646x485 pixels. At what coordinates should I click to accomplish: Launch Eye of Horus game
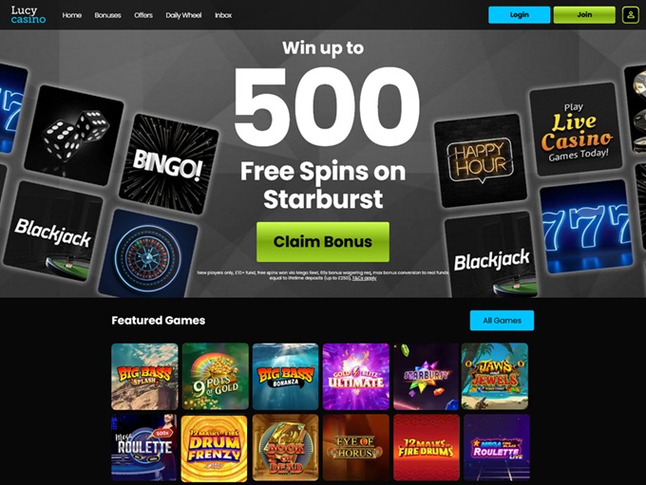[x=356, y=448]
